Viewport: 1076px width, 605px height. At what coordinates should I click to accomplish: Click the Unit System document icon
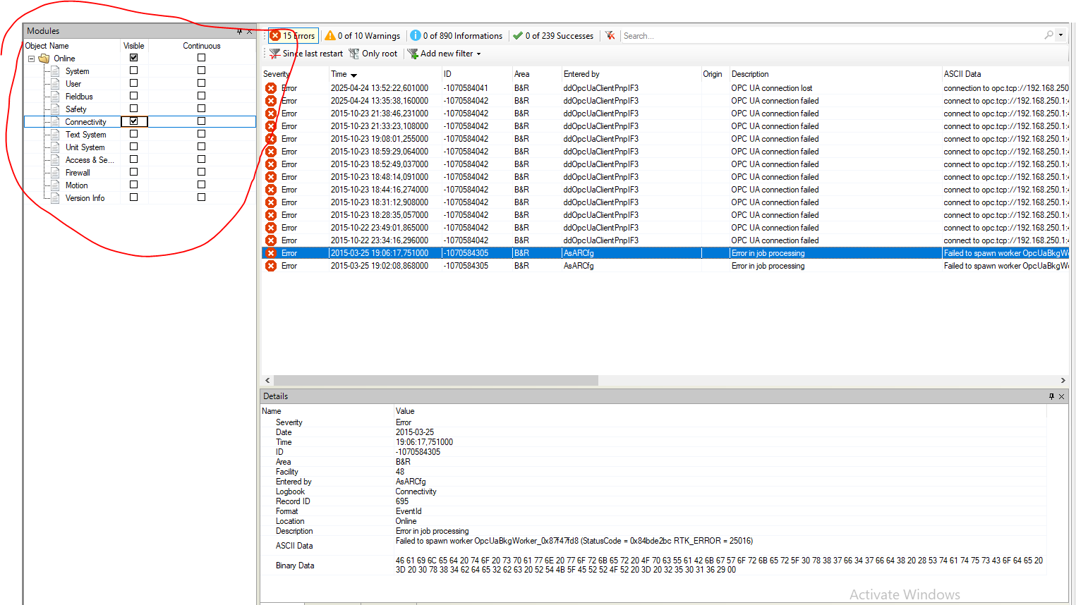[55, 147]
